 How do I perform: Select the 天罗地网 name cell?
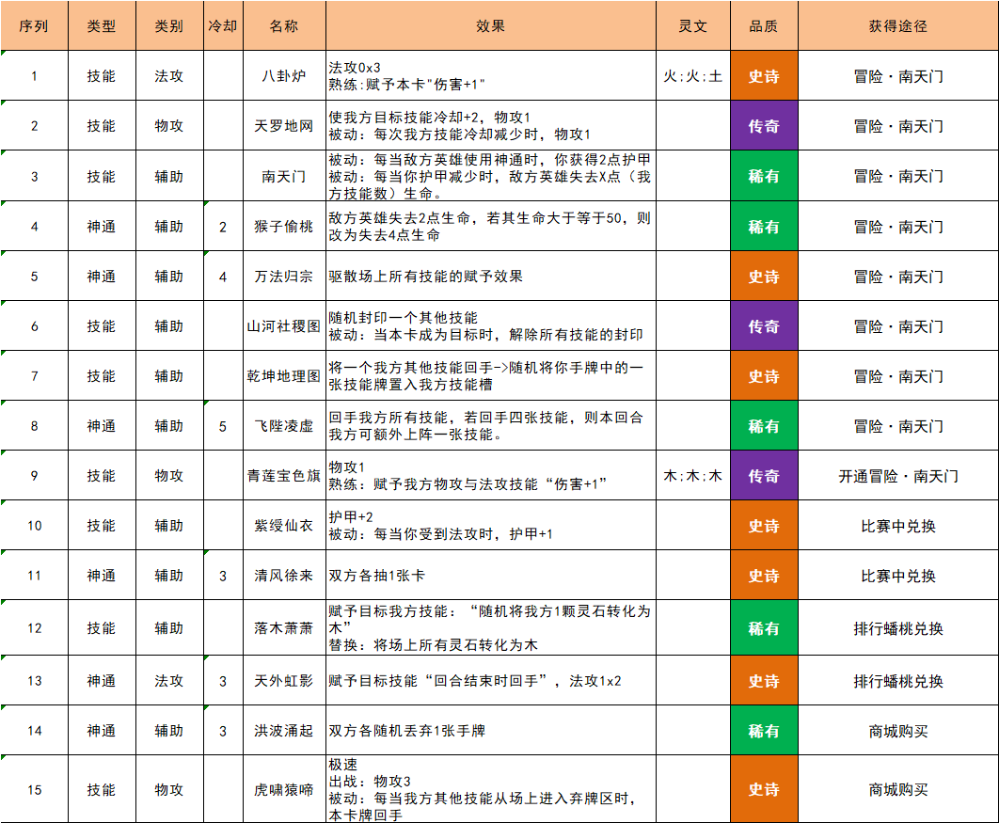(x=284, y=125)
